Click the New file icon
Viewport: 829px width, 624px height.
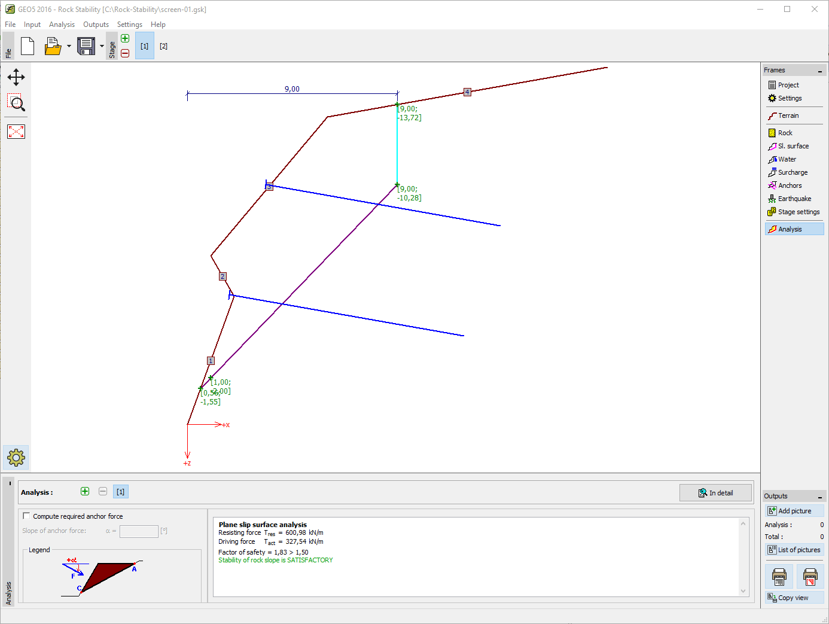[x=28, y=46]
